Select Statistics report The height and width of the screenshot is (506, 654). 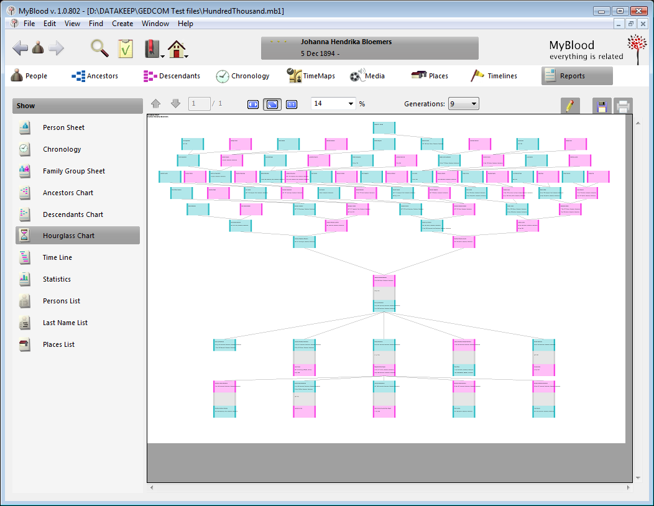[78, 279]
